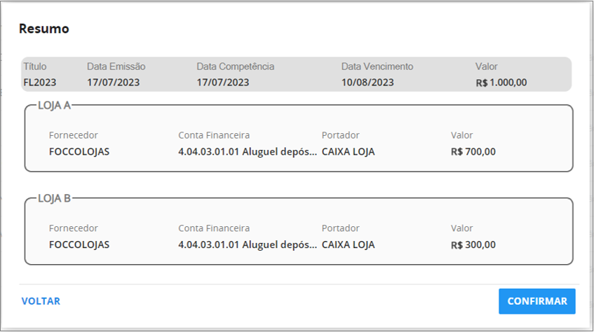The image size is (594, 332).
Task: Click the Data Competência date value
Action: (223, 83)
